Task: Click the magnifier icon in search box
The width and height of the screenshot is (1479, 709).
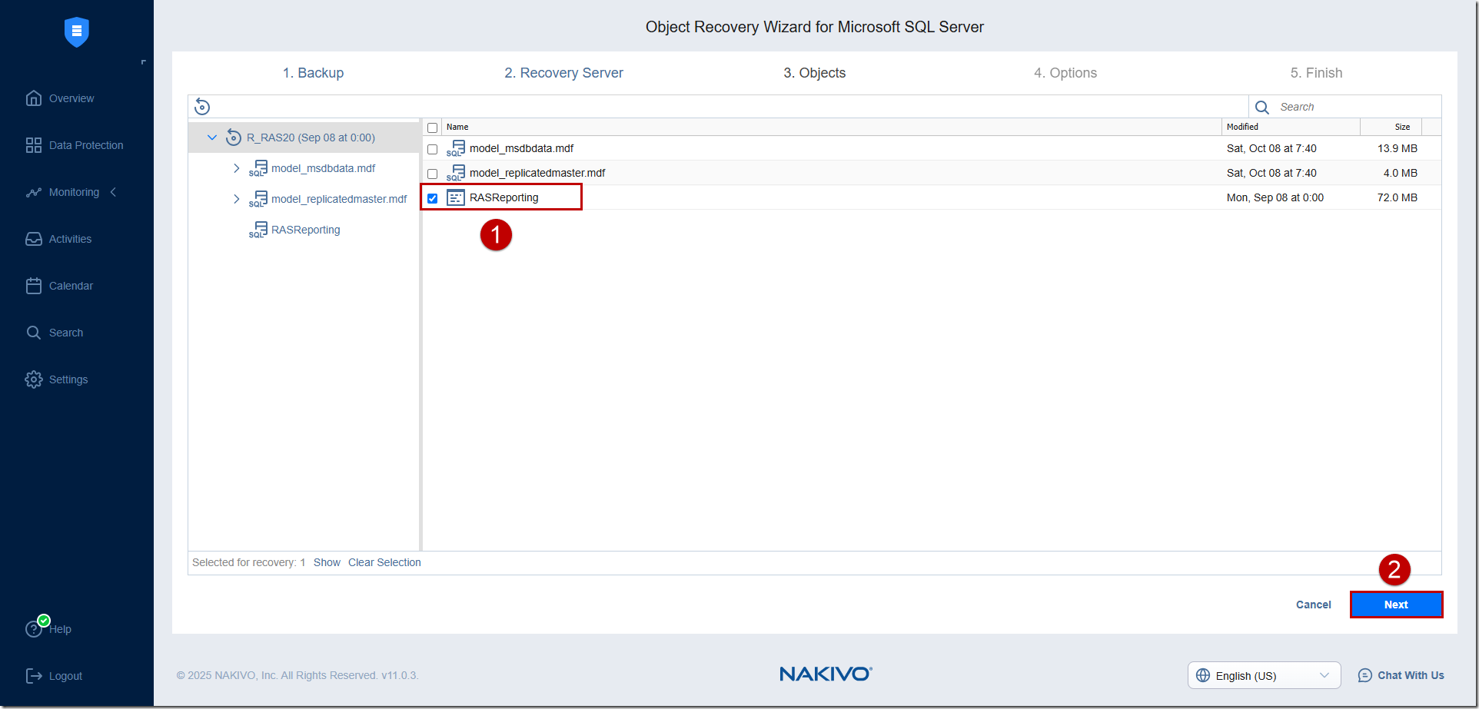Action: point(1262,107)
